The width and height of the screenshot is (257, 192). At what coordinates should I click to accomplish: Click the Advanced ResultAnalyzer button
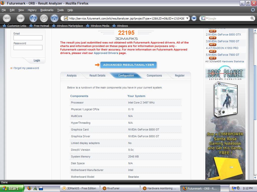[128, 65]
